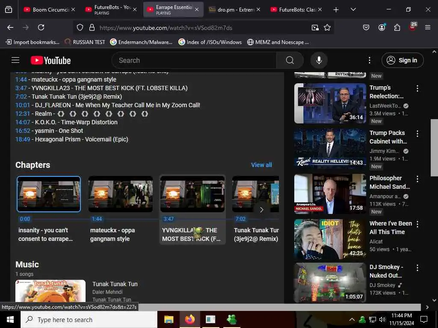Switch to the dro.pm - Extrem tab
Image resolution: width=438 pixels, height=328 pixels.
235,10
